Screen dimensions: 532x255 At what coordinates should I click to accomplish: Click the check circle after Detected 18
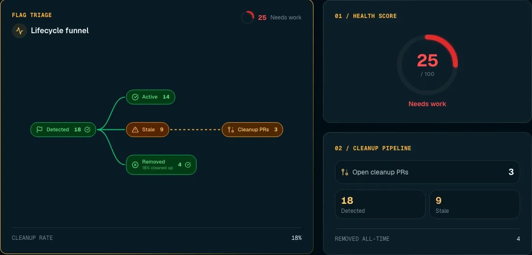(x=87, y=130)
